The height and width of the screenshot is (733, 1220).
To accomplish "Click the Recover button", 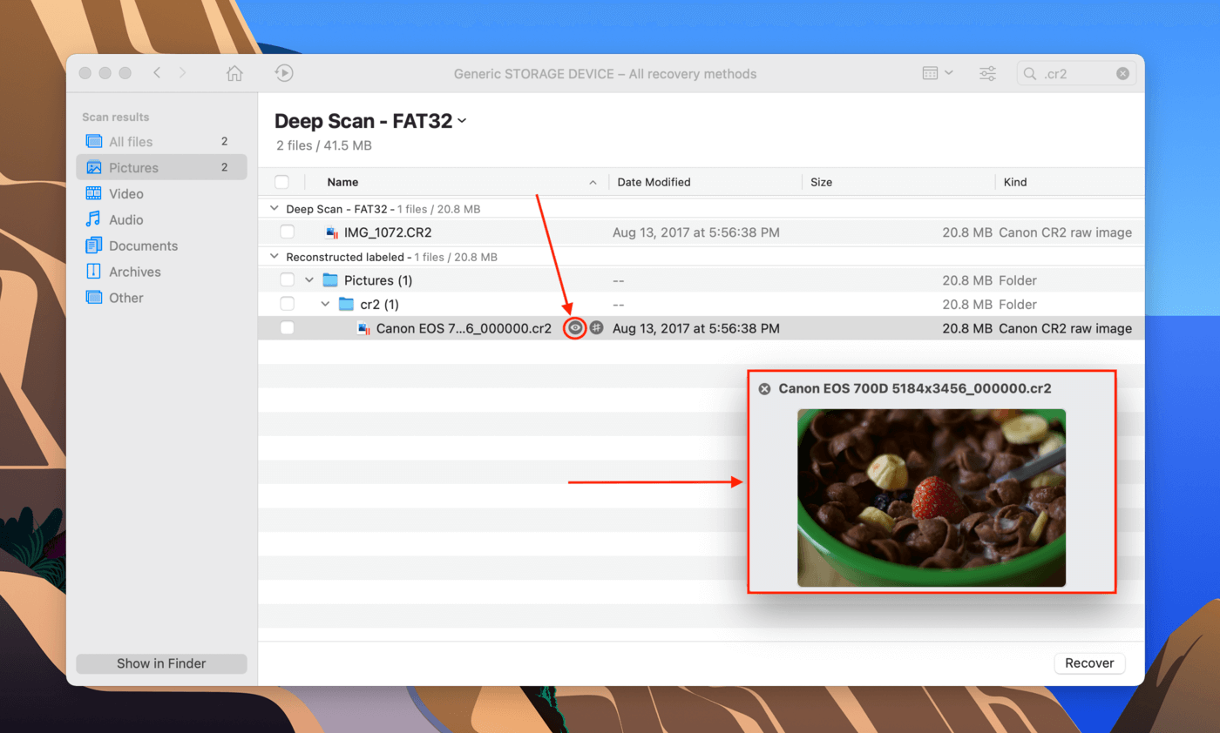I will click(1089, 662).
